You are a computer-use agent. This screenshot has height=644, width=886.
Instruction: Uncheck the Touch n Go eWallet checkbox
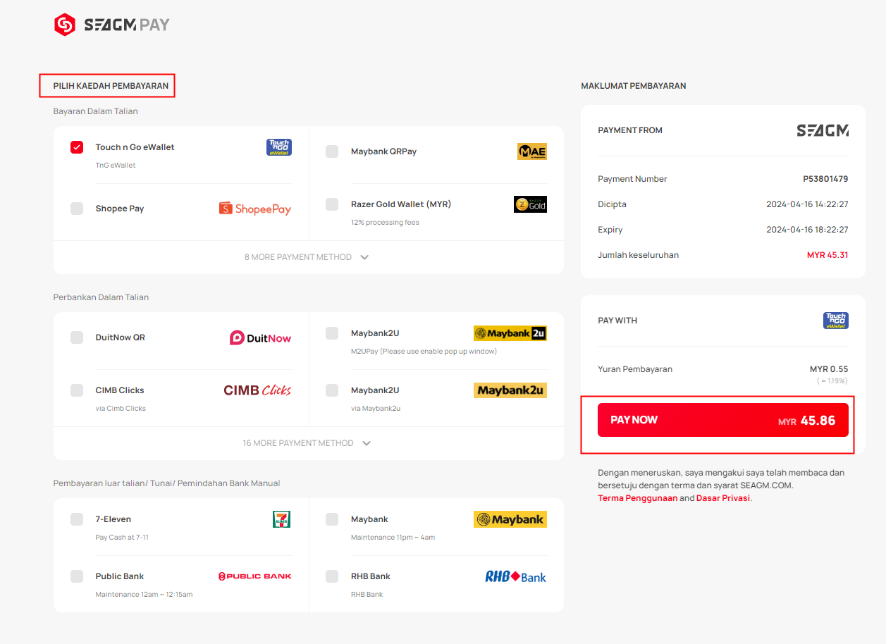pyautogui.click(x=77, y=147)
